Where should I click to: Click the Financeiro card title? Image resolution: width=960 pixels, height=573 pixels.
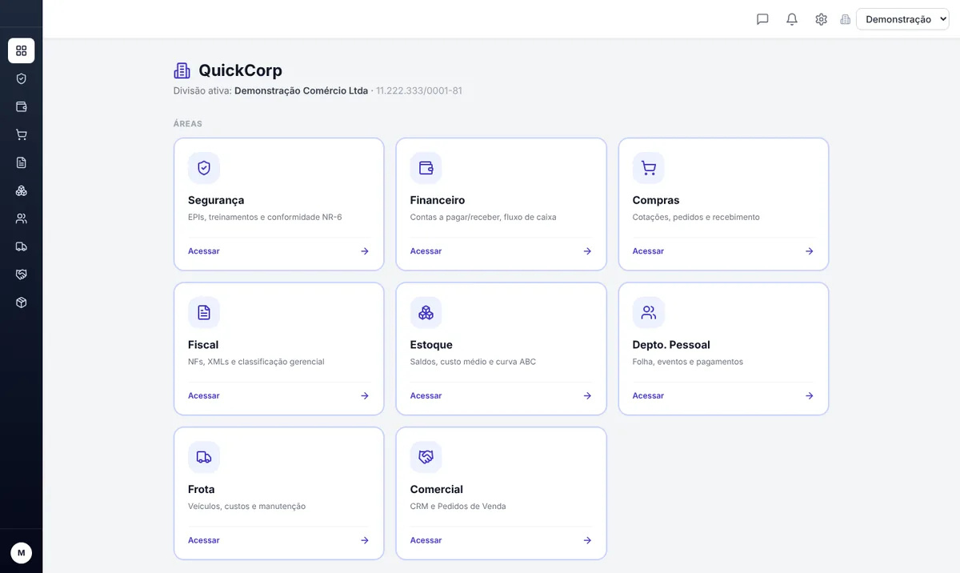point(438,200)
